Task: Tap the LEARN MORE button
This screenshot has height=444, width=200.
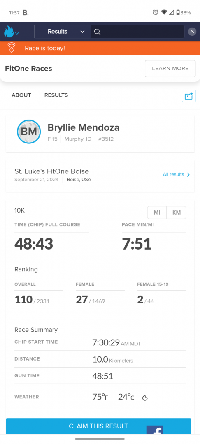Action: point(170,69)
